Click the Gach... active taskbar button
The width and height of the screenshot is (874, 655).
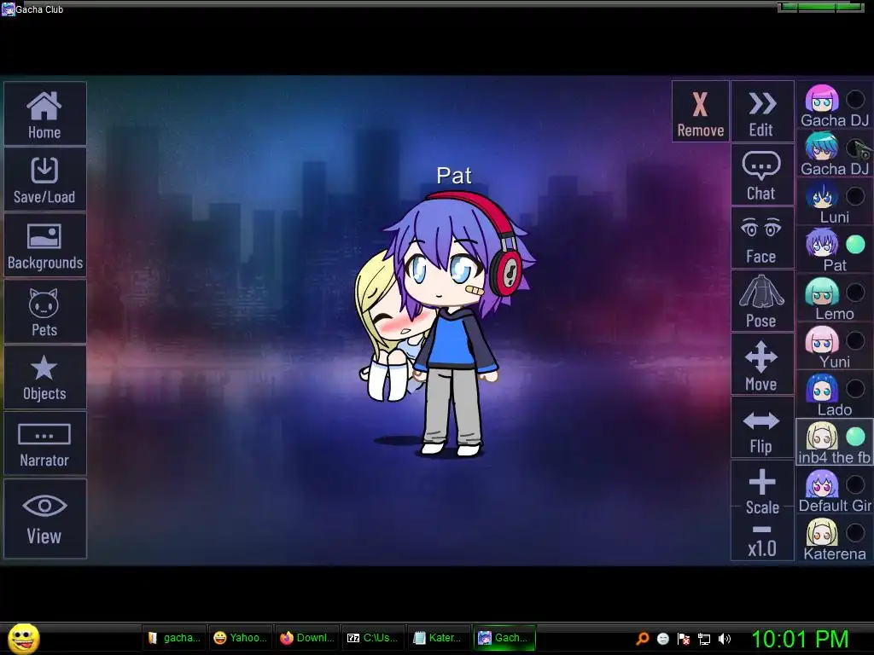tap(505, 638)
